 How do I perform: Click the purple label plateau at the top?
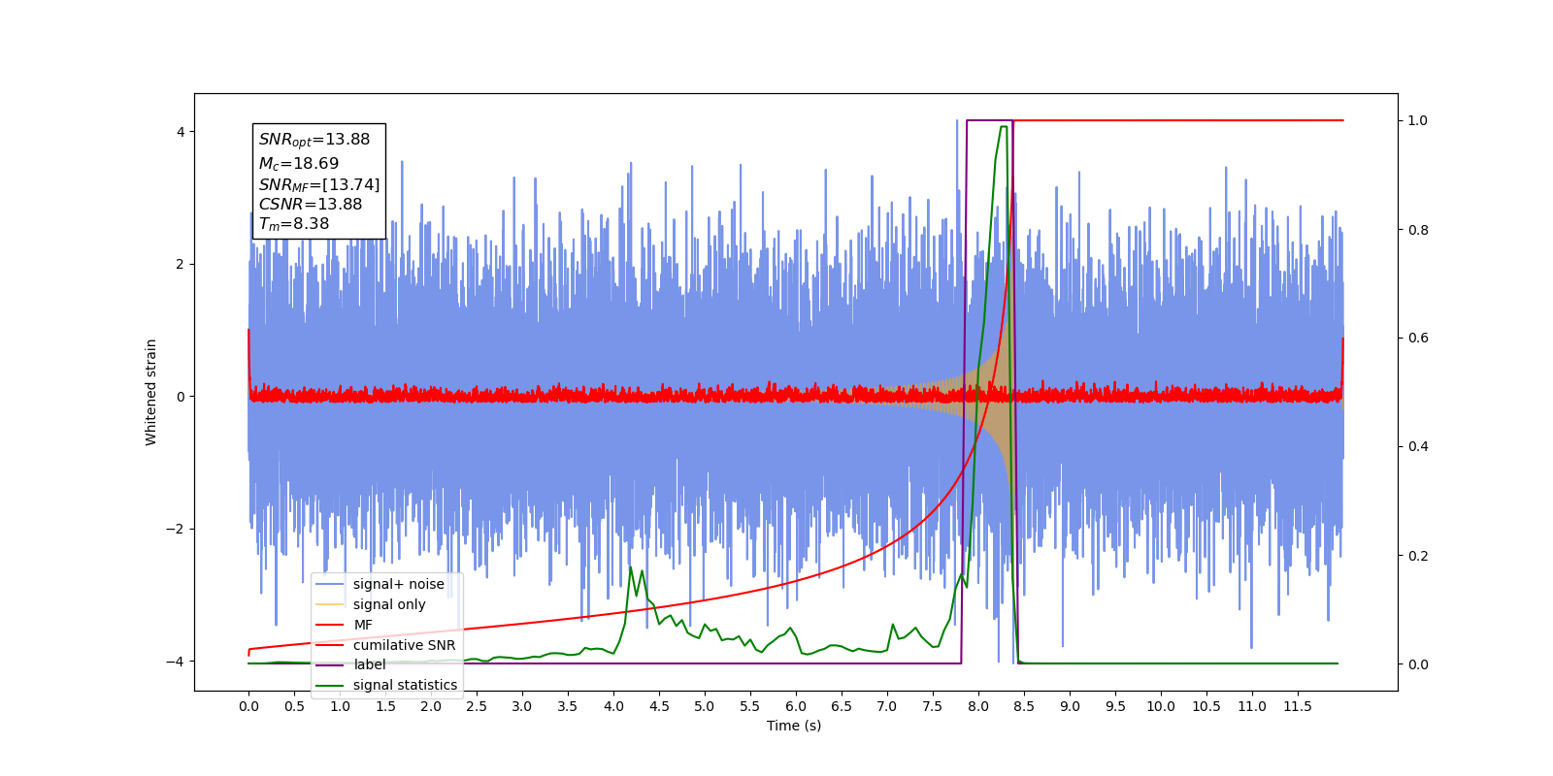pos(989,121)
